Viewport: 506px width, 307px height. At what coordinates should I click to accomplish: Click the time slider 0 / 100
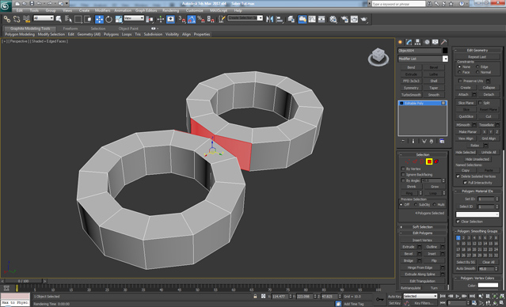pyautogui.click(x=23, y=281)
